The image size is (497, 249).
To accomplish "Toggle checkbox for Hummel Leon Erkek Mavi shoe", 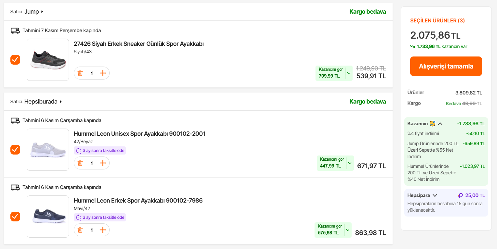I will pyautogui.click(x=15, y=217).
